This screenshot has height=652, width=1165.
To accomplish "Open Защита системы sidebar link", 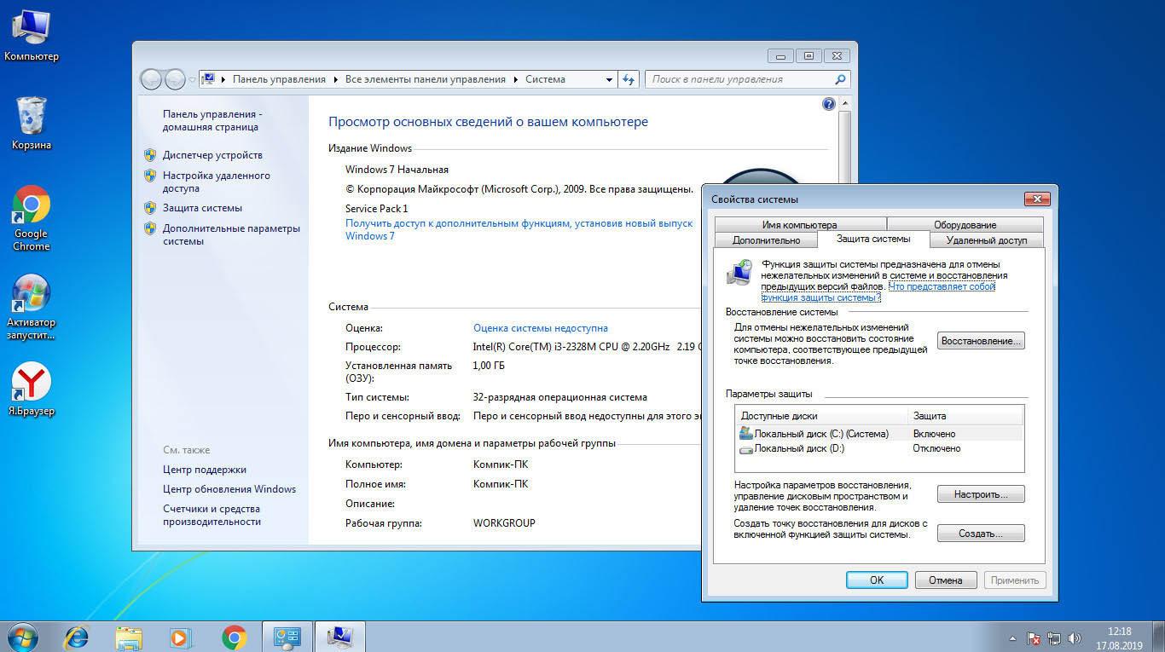I will click(x=202, y=208).
